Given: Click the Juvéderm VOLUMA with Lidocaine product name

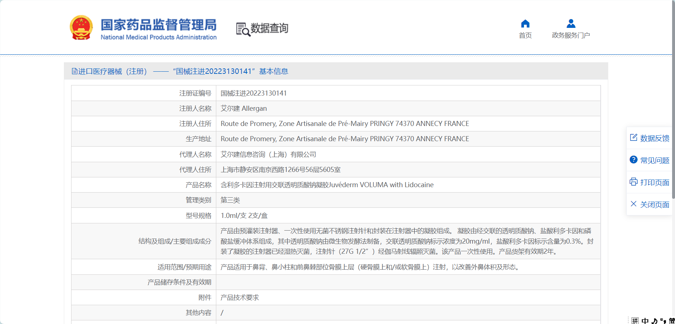Looking at the screenshot, I should (x=327, y=185).
